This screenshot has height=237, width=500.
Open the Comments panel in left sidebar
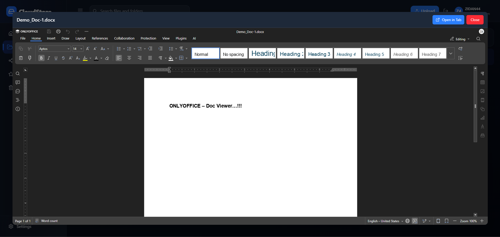pos(17,82)
